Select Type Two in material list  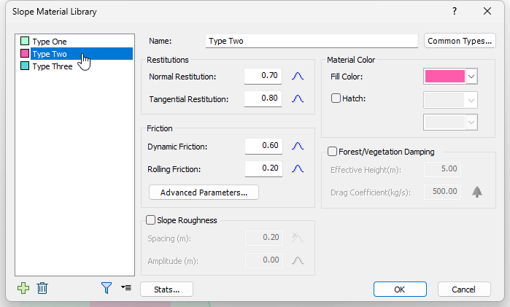[x=82, y=54]
